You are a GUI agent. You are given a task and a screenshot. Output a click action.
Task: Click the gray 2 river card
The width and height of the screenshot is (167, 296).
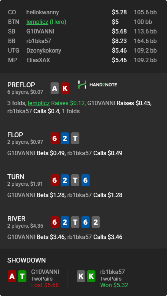[x=96, y=222]
